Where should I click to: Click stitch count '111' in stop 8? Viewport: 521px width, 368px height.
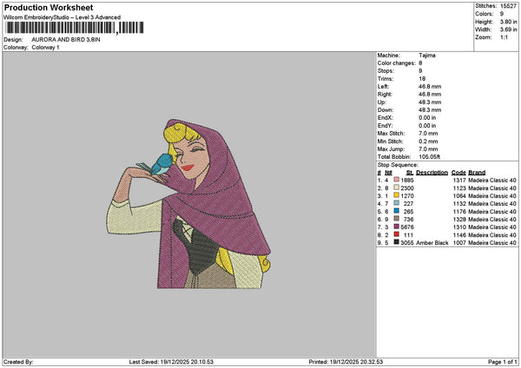point(408,235)
